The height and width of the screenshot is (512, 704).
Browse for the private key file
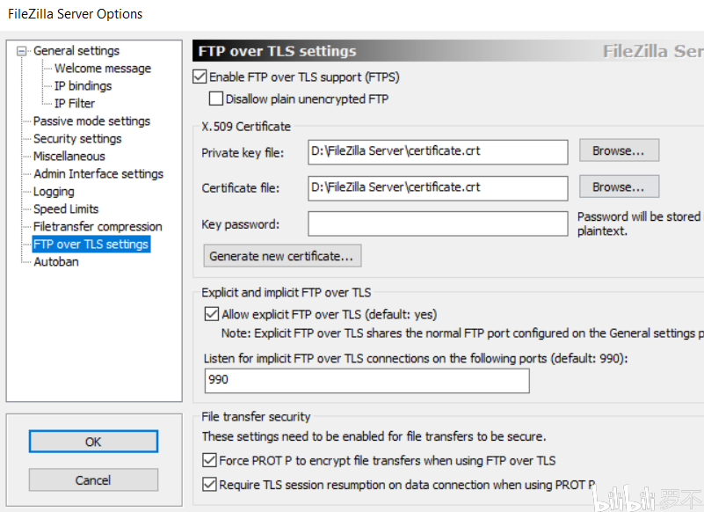[x=619, y=150]
